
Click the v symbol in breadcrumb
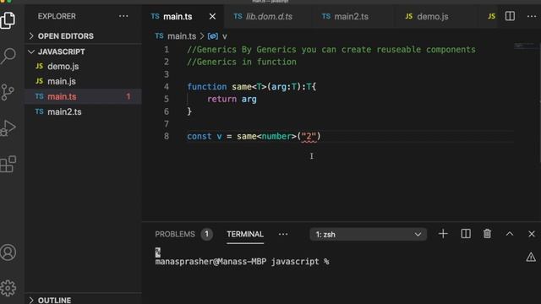[224, 36]
